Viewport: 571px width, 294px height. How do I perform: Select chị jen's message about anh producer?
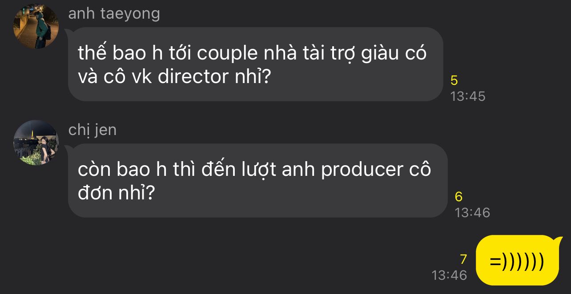[x=257, y=181]
